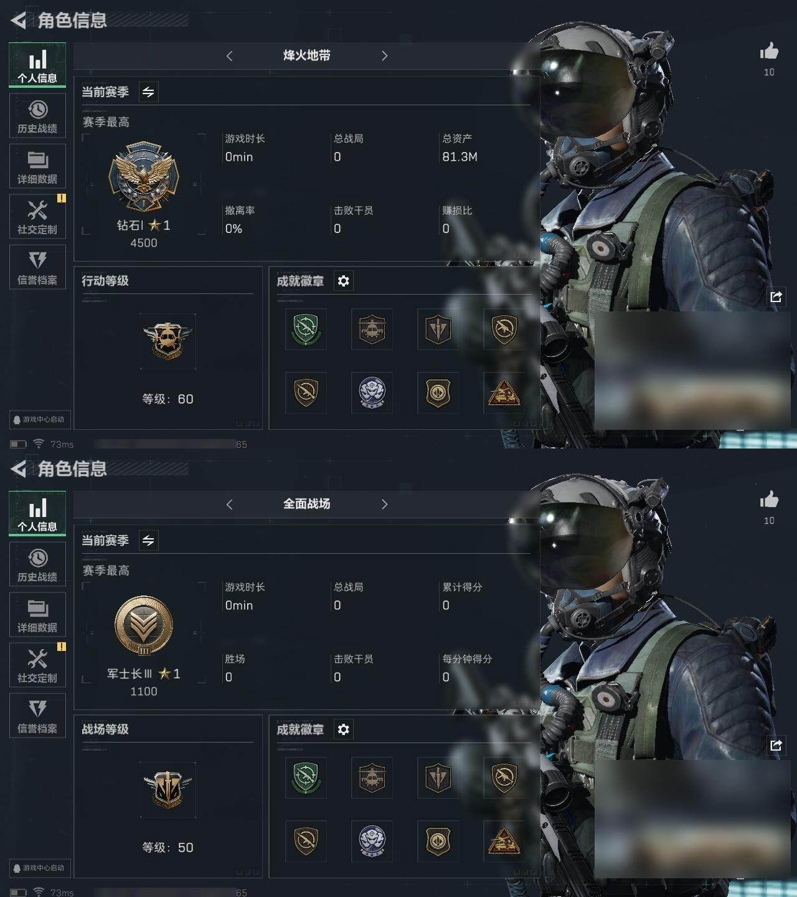Click the back arrow beside the top 角色信息 title

tap(19, 21)
